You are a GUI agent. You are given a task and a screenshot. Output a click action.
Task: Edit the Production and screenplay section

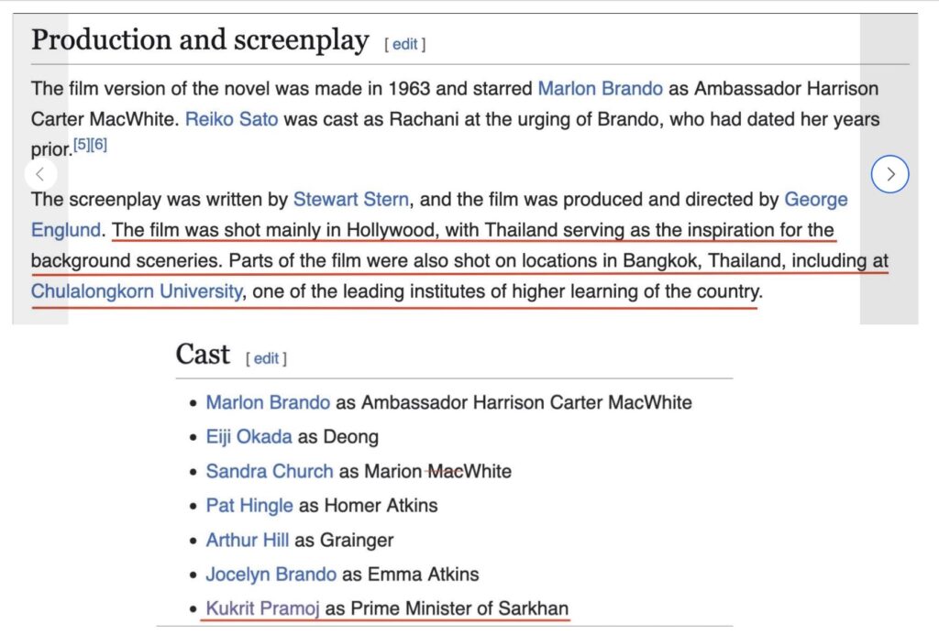point(405,44)
